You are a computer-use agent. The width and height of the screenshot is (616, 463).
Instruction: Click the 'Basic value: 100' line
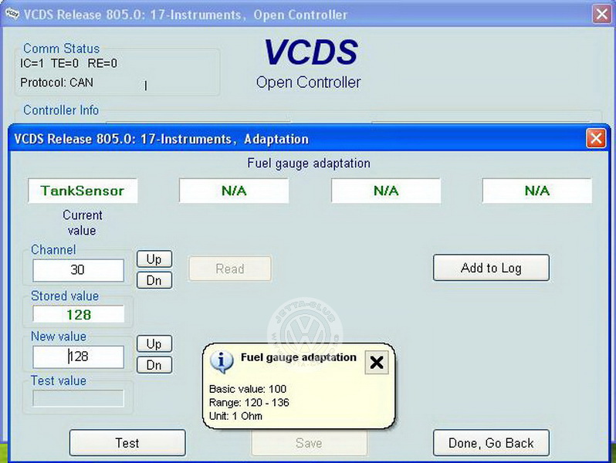tap(248, 389)
